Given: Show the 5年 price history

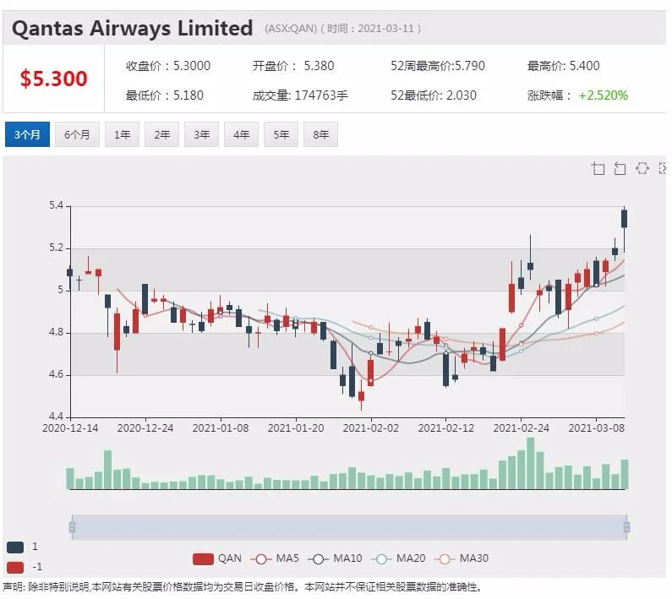Looking at the screenshot, I should coord(281,134).
